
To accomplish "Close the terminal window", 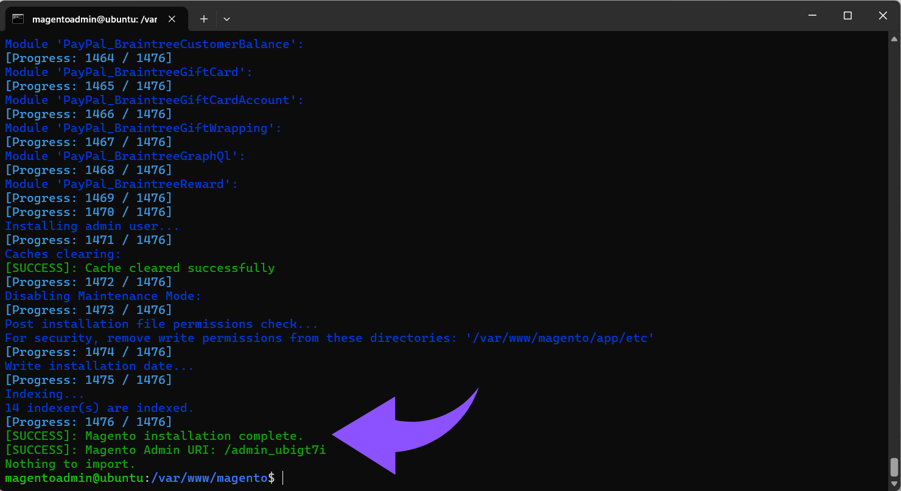I will [883, 16].
